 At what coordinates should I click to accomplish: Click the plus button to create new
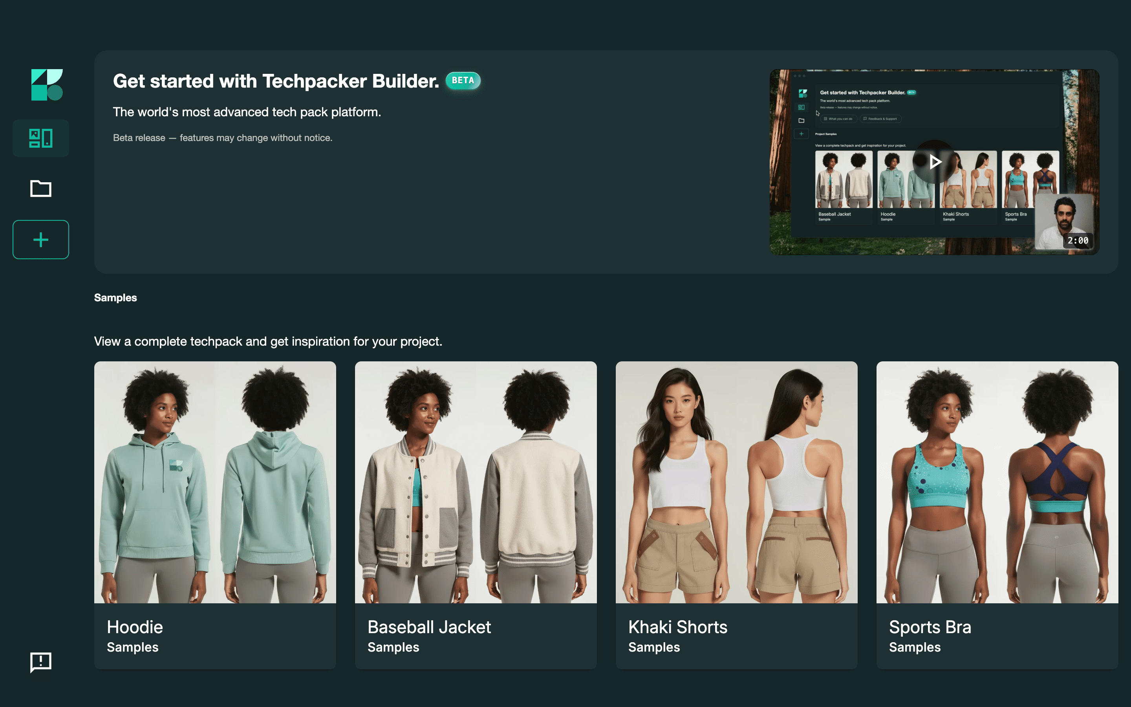[x=41, y=240]
